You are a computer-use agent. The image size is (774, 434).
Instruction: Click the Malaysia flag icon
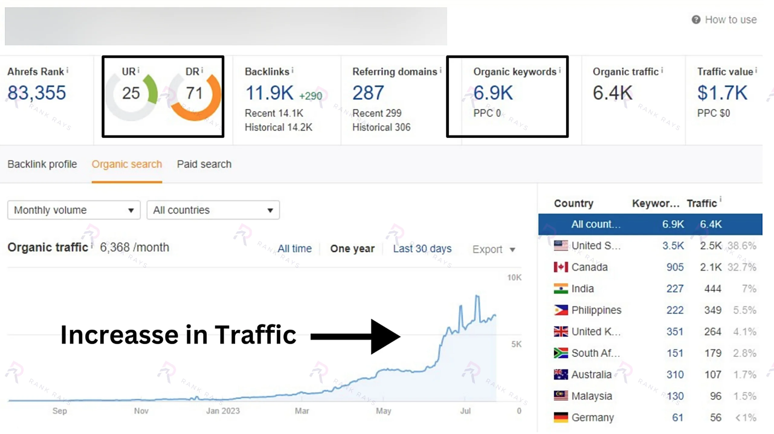click(561, 396)
